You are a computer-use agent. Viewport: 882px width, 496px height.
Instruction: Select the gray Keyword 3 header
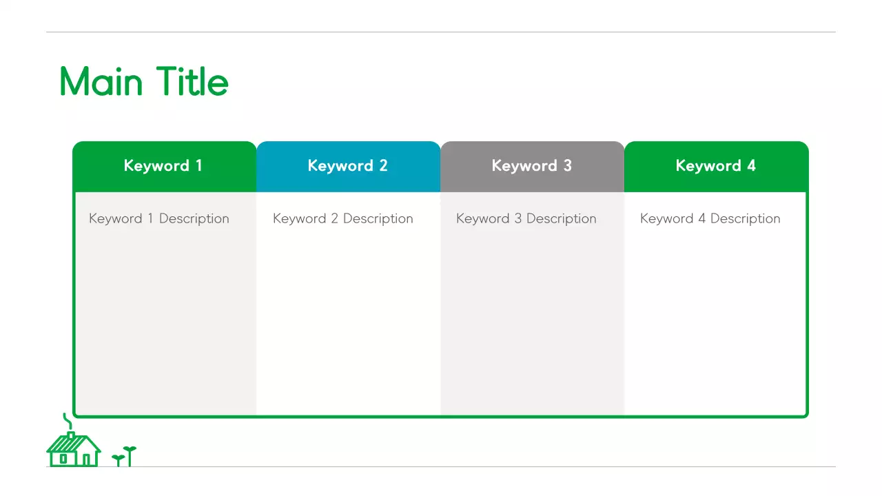[532, 166]
